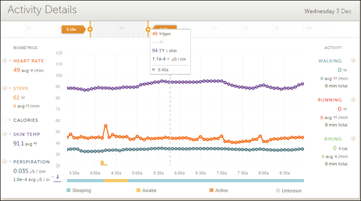
Task: Collapse the Steps section arrow
Action: pos(10,88)
